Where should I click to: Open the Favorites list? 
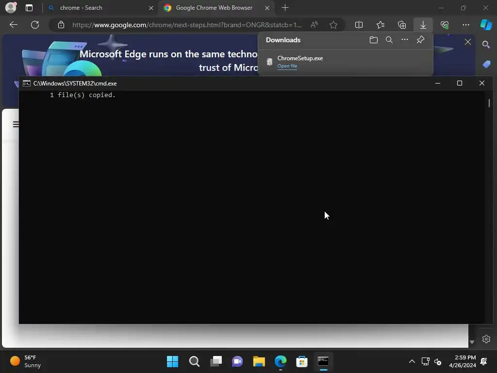[381, 25]
